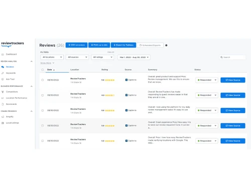Click the Summary column header

click(x=153, y=70)
